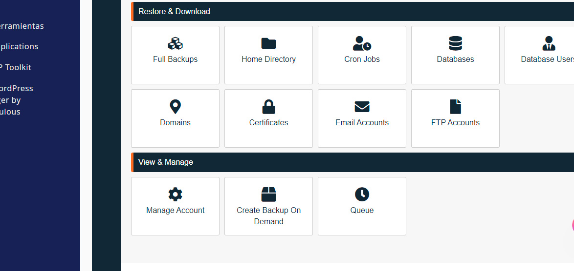Open the Applications sidebar item
The width and height of the screenshot is (574, 271).
point(19,46)
